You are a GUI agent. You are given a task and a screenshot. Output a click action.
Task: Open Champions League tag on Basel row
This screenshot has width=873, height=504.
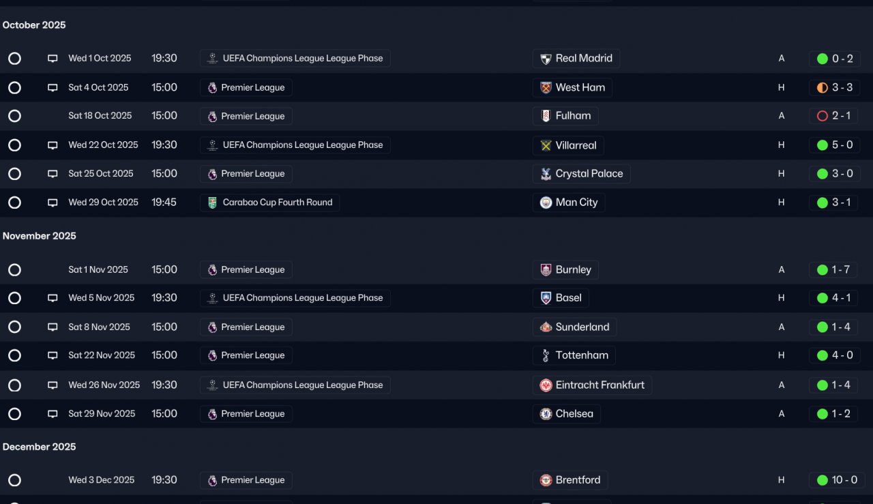point(295,298)
